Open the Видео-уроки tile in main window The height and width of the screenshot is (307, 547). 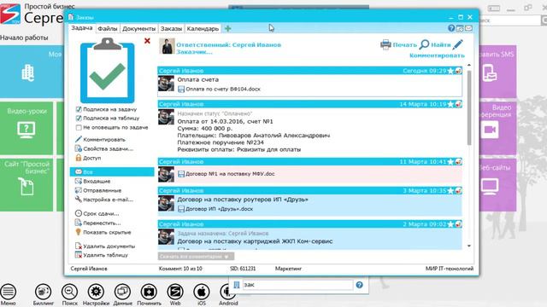pos(26,128)
